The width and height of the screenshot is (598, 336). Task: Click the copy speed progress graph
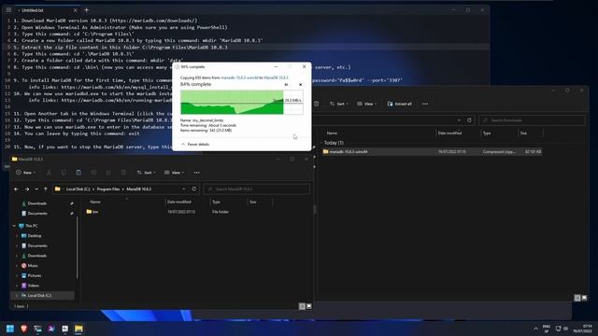(242, 102)
